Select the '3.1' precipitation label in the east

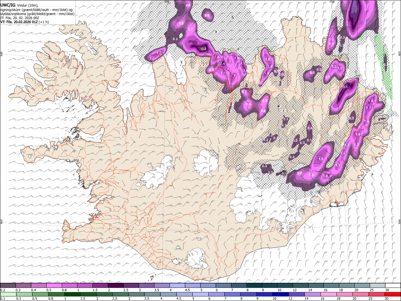[x=346, y=87]
